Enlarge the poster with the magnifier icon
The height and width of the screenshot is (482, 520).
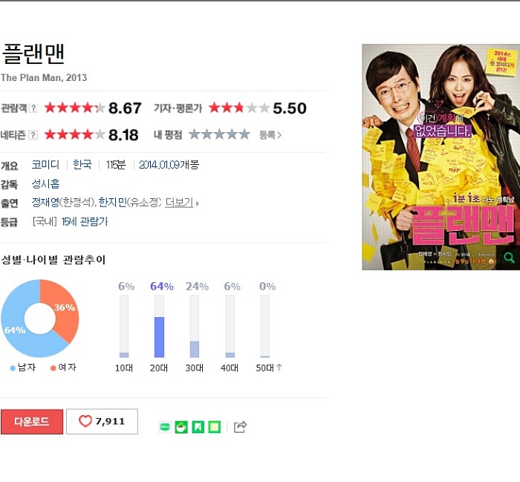click(509, 258)
